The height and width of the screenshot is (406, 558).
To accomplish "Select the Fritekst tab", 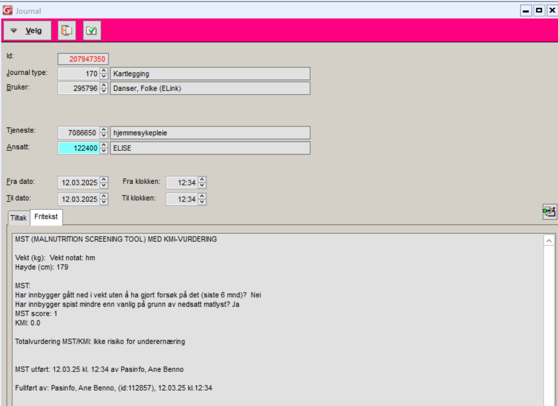I will point(46,217).
